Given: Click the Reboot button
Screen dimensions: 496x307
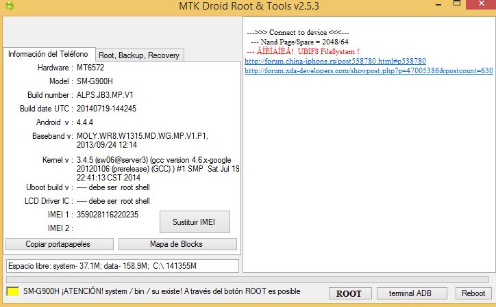Looking at the screenshot, I should coord(473,293).
